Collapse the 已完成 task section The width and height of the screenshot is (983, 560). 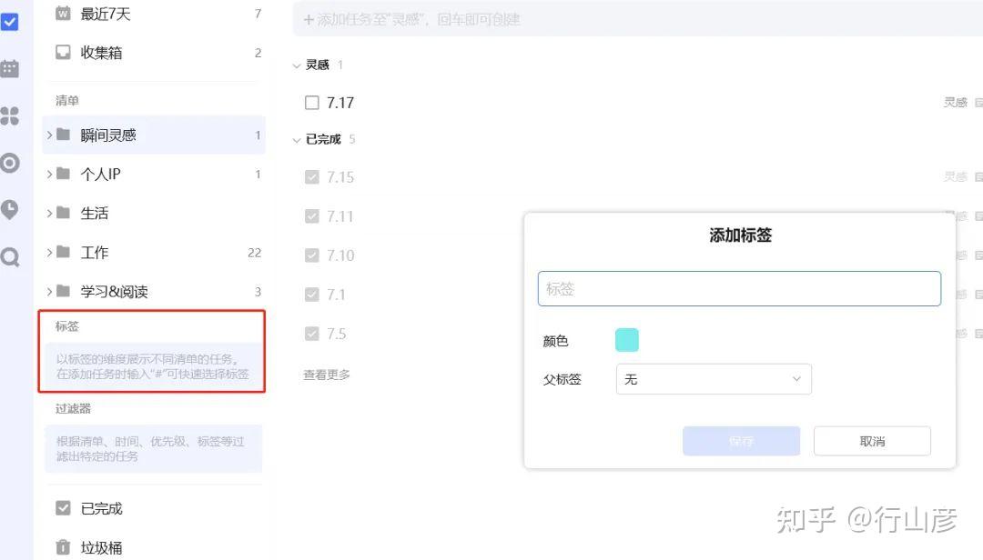coord(297,140)
